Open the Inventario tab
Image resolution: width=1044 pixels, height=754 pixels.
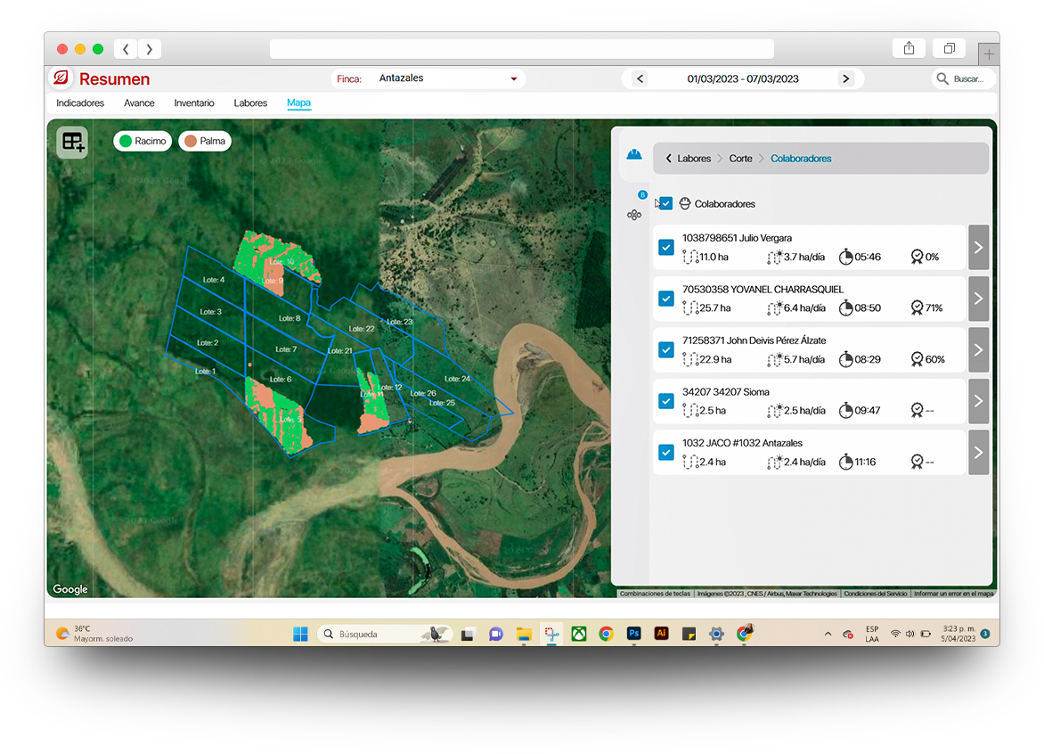click(x=193, y=103)
